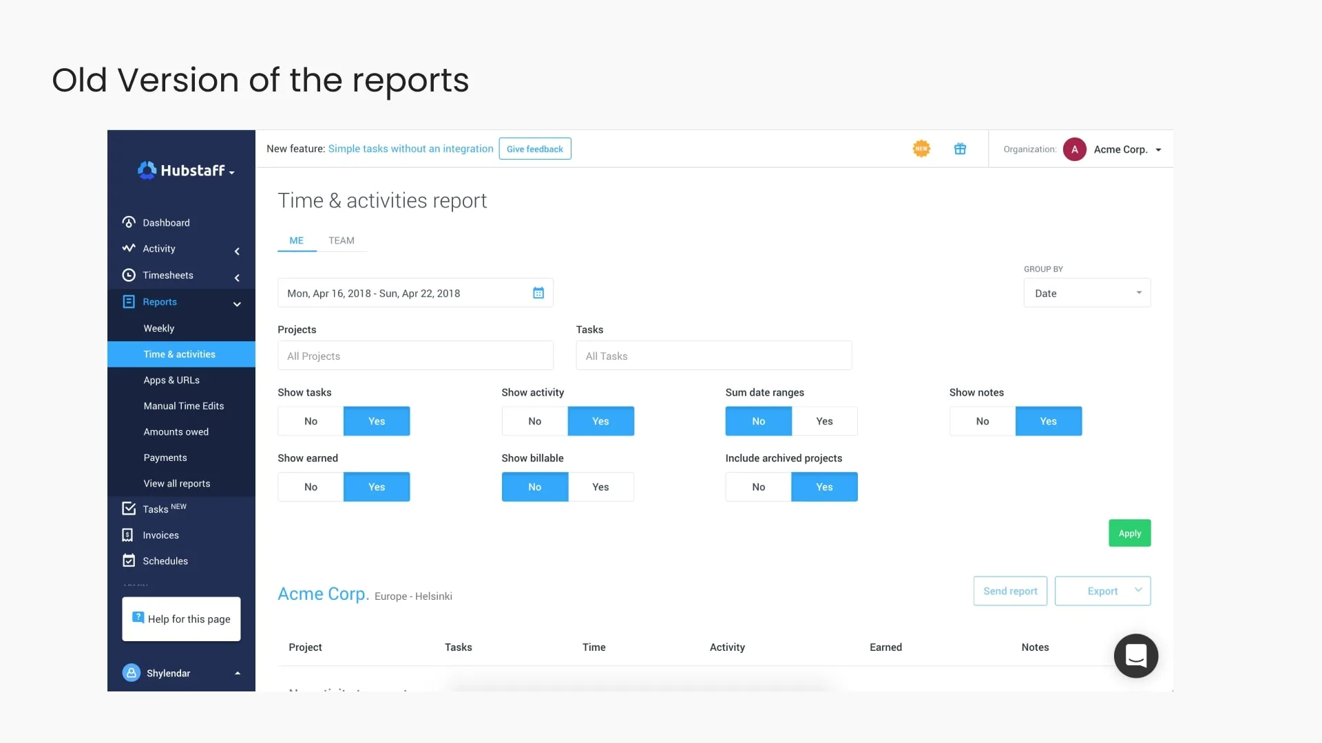This screenshot has height=743, width=1322.
Task: Open Apps & URLs report in sidebar
Action: point(171,380)
